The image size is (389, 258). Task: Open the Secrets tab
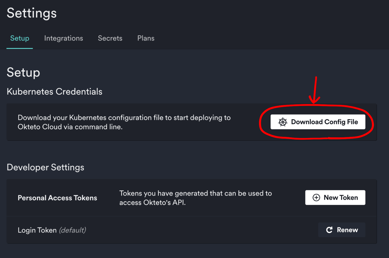(110, 38)
